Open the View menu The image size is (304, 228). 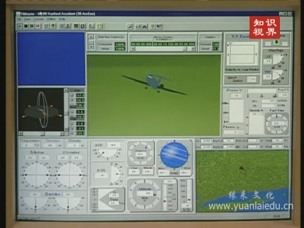pyautogui.click(x=27, y=19)
